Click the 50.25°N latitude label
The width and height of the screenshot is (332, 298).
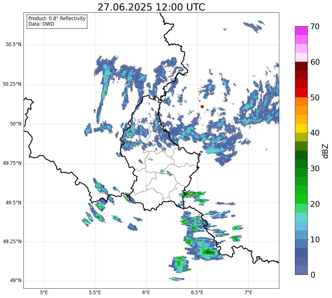tap(12, 84)
